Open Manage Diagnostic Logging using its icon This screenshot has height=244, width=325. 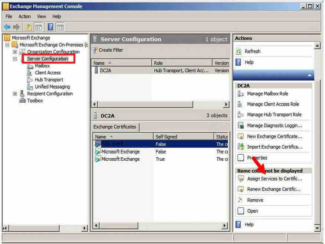241,125
